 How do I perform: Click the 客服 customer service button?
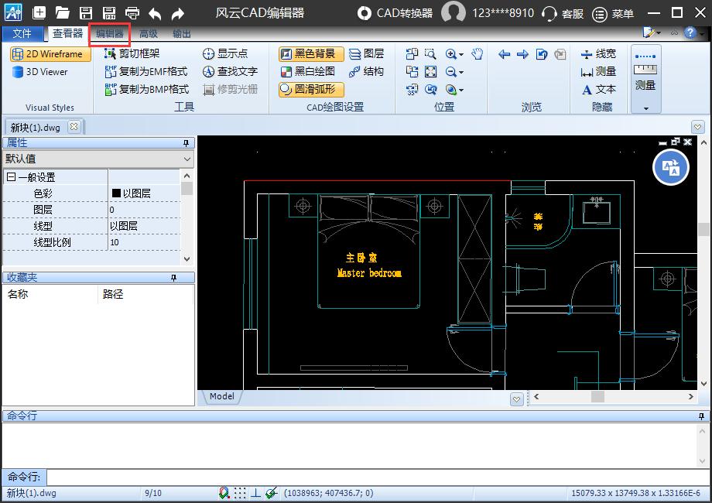[x=563, y=13]
